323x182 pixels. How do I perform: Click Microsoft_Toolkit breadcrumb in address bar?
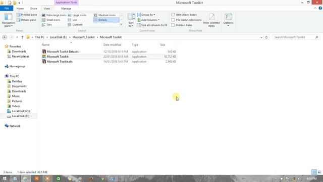[x=83, y=37]
